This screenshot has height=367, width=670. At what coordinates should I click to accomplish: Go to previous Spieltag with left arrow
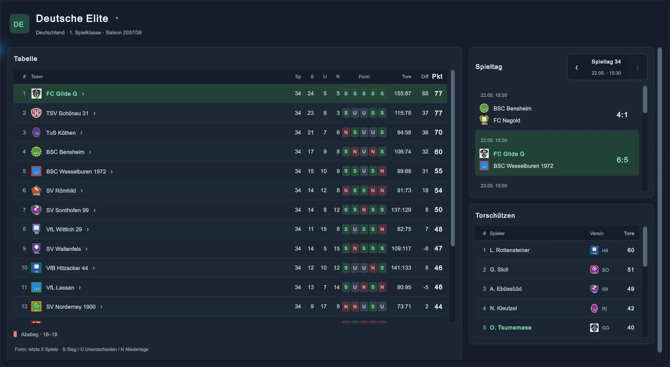(577, 67)
